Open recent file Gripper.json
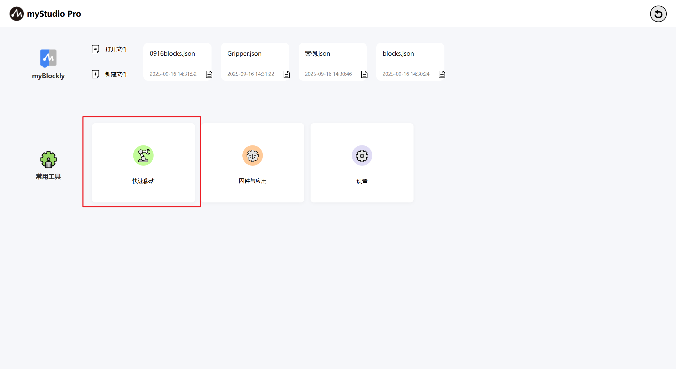This screenshot has height=369, width=676. (x=244, y=54)
